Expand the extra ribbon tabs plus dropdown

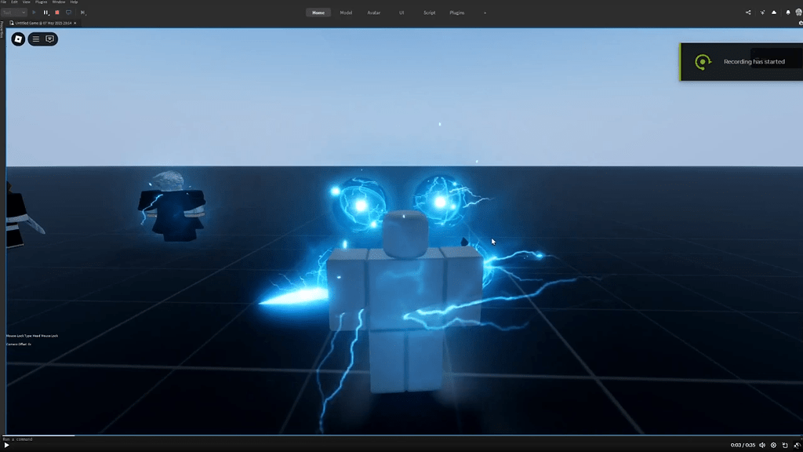coord(485,13)
